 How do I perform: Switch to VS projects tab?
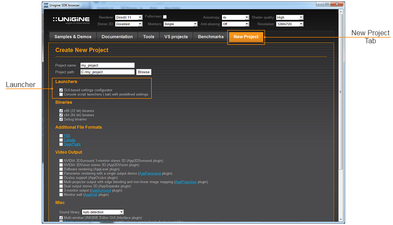176,37
